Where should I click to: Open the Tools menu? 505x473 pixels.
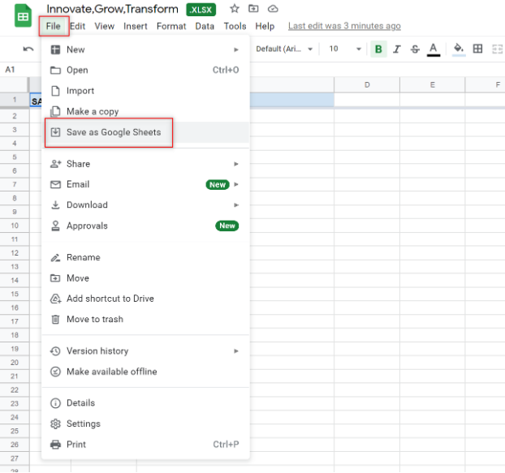pyautogui.click(x=235, y=26)
